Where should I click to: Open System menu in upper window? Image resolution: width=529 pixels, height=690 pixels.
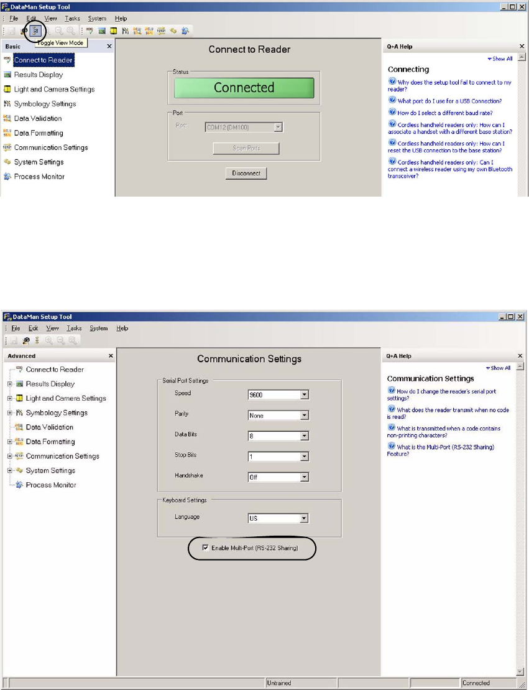coord(97,19)
